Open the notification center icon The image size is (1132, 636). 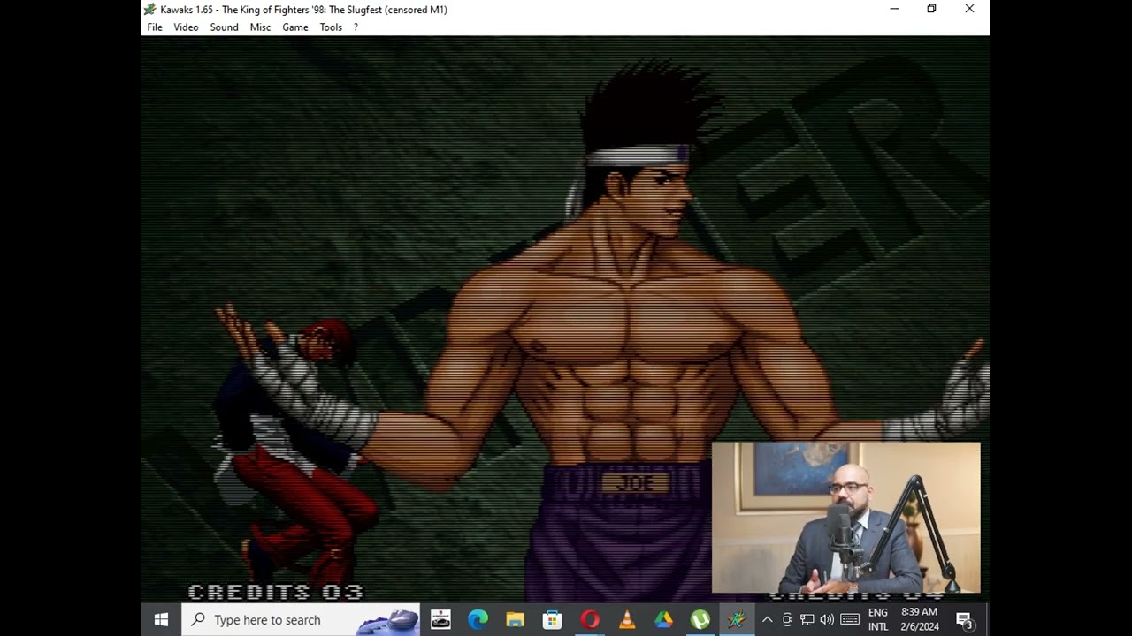965,620
